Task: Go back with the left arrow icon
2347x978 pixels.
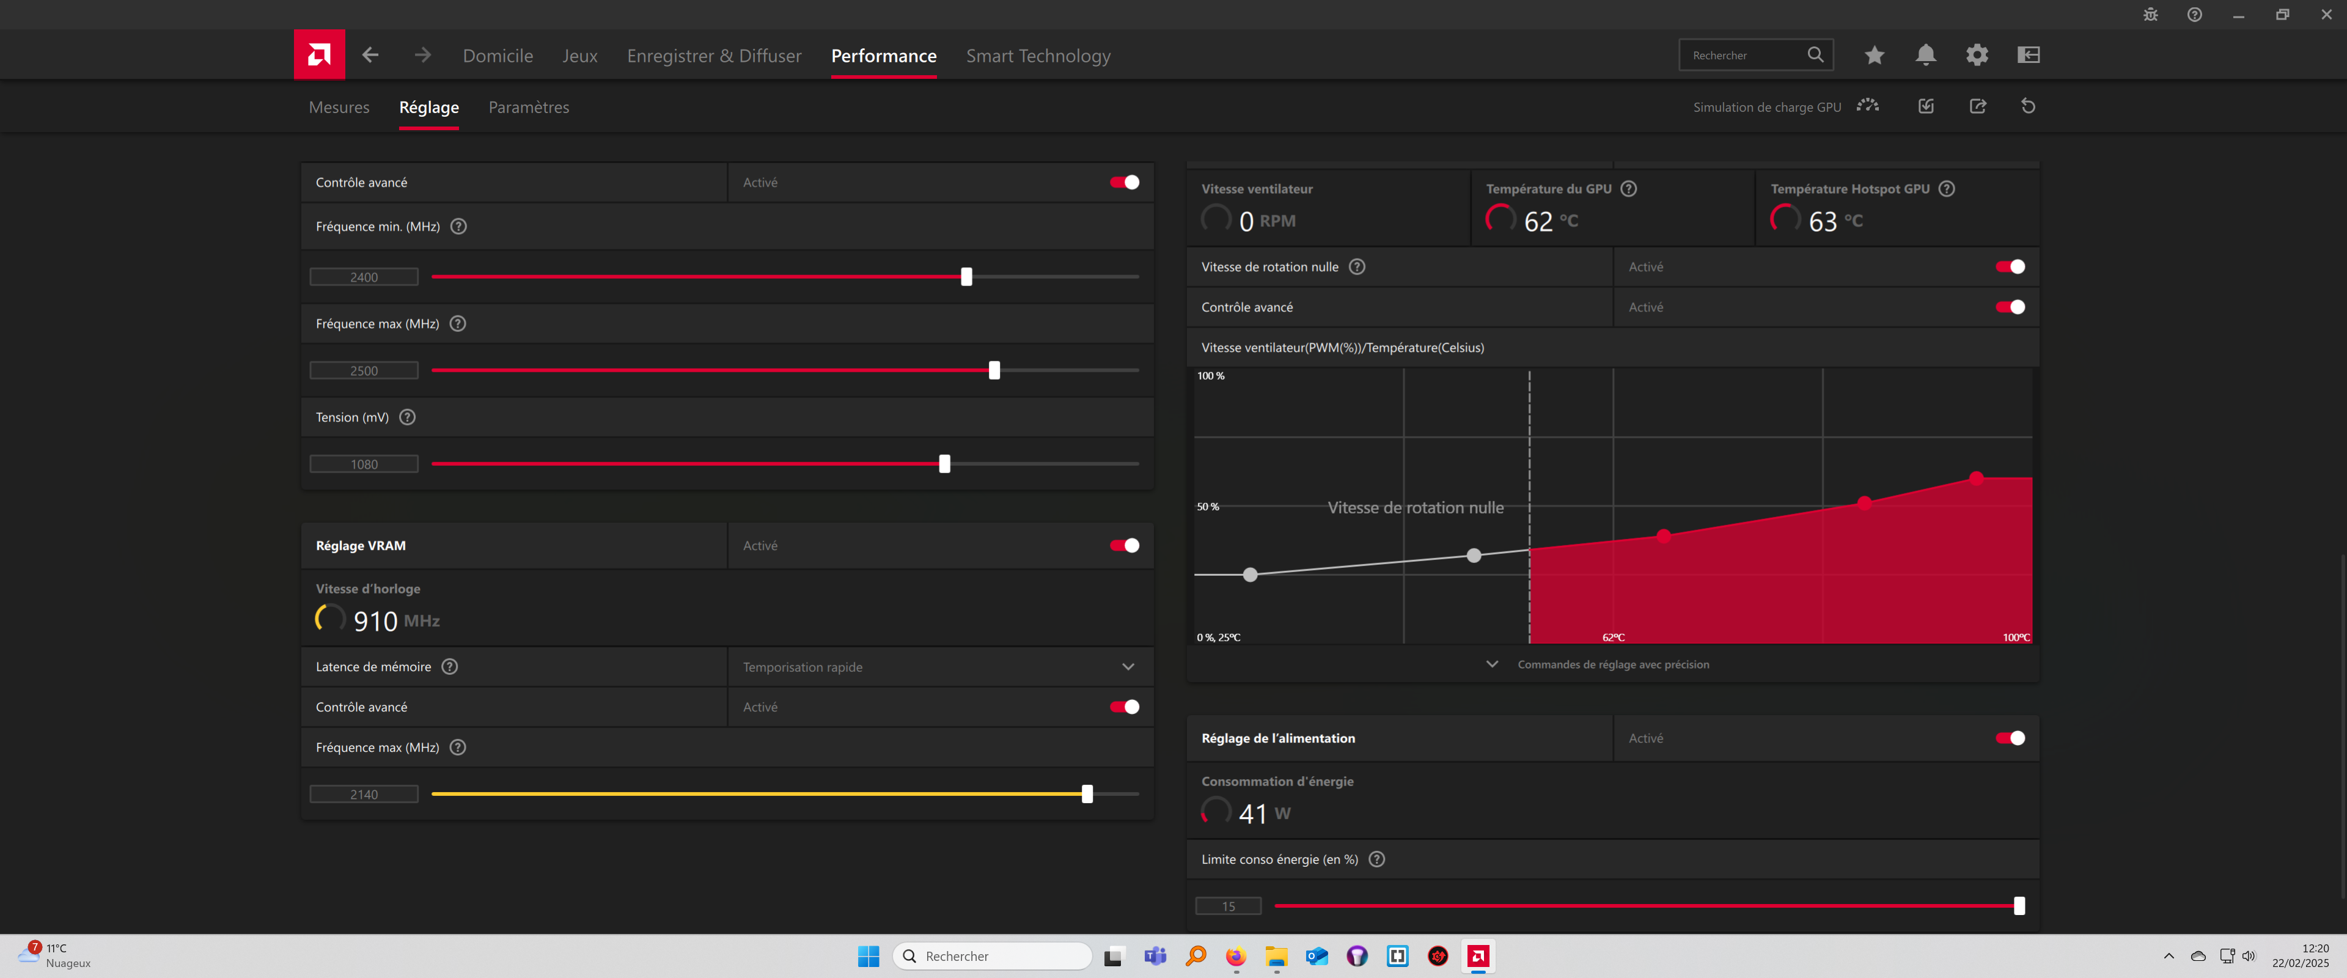Action: coord(370,54)
